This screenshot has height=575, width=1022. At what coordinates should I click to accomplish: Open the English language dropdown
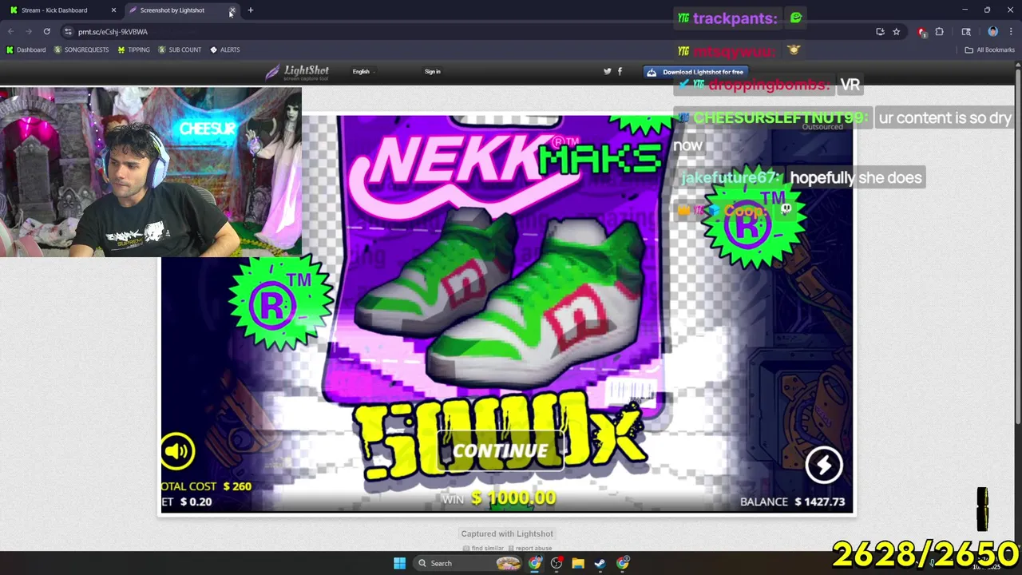[362, 72]
